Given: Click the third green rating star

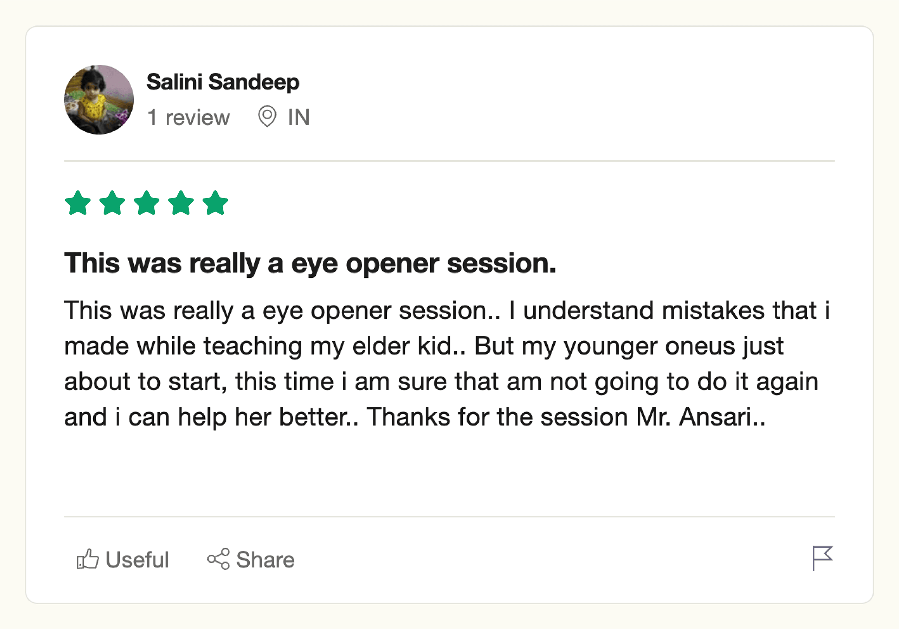Looking at the screenshot, I should pyautogui.click(x=147, y=203).
